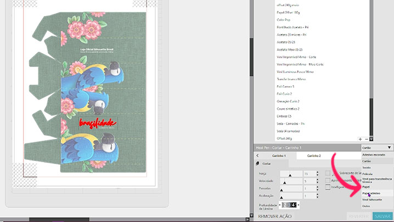
Task: Increase Aceleração value with up stepper
Action: (317, 195)
